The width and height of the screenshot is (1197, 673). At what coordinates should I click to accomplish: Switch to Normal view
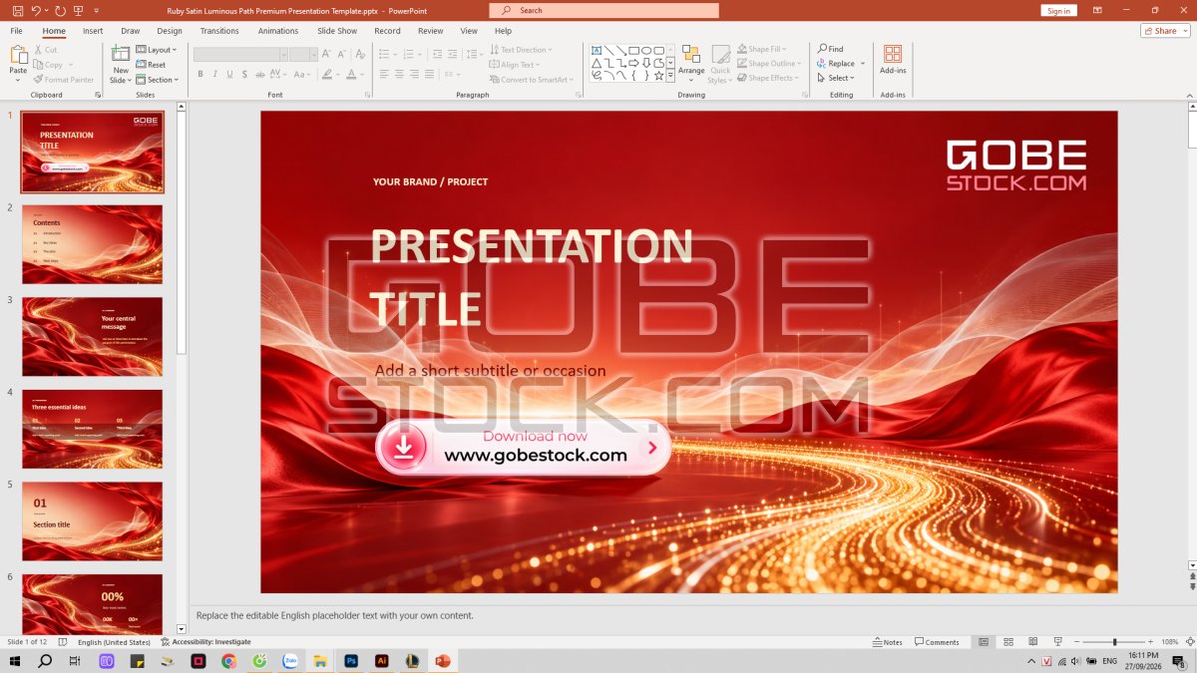coord(984,642)
